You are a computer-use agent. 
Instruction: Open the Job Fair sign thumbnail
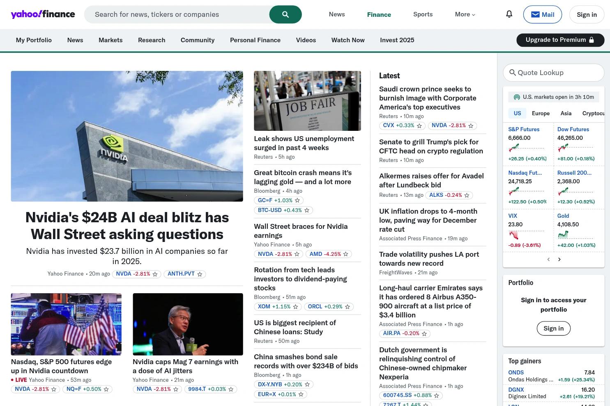pos(307,101)
